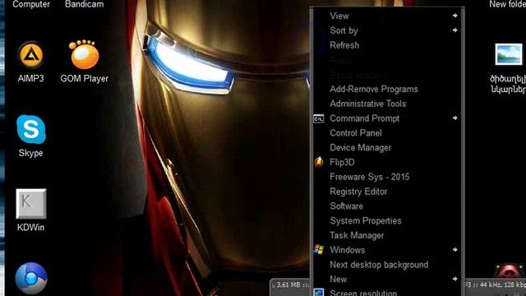Select the KDWin desktop shortcut

(31, 204)
